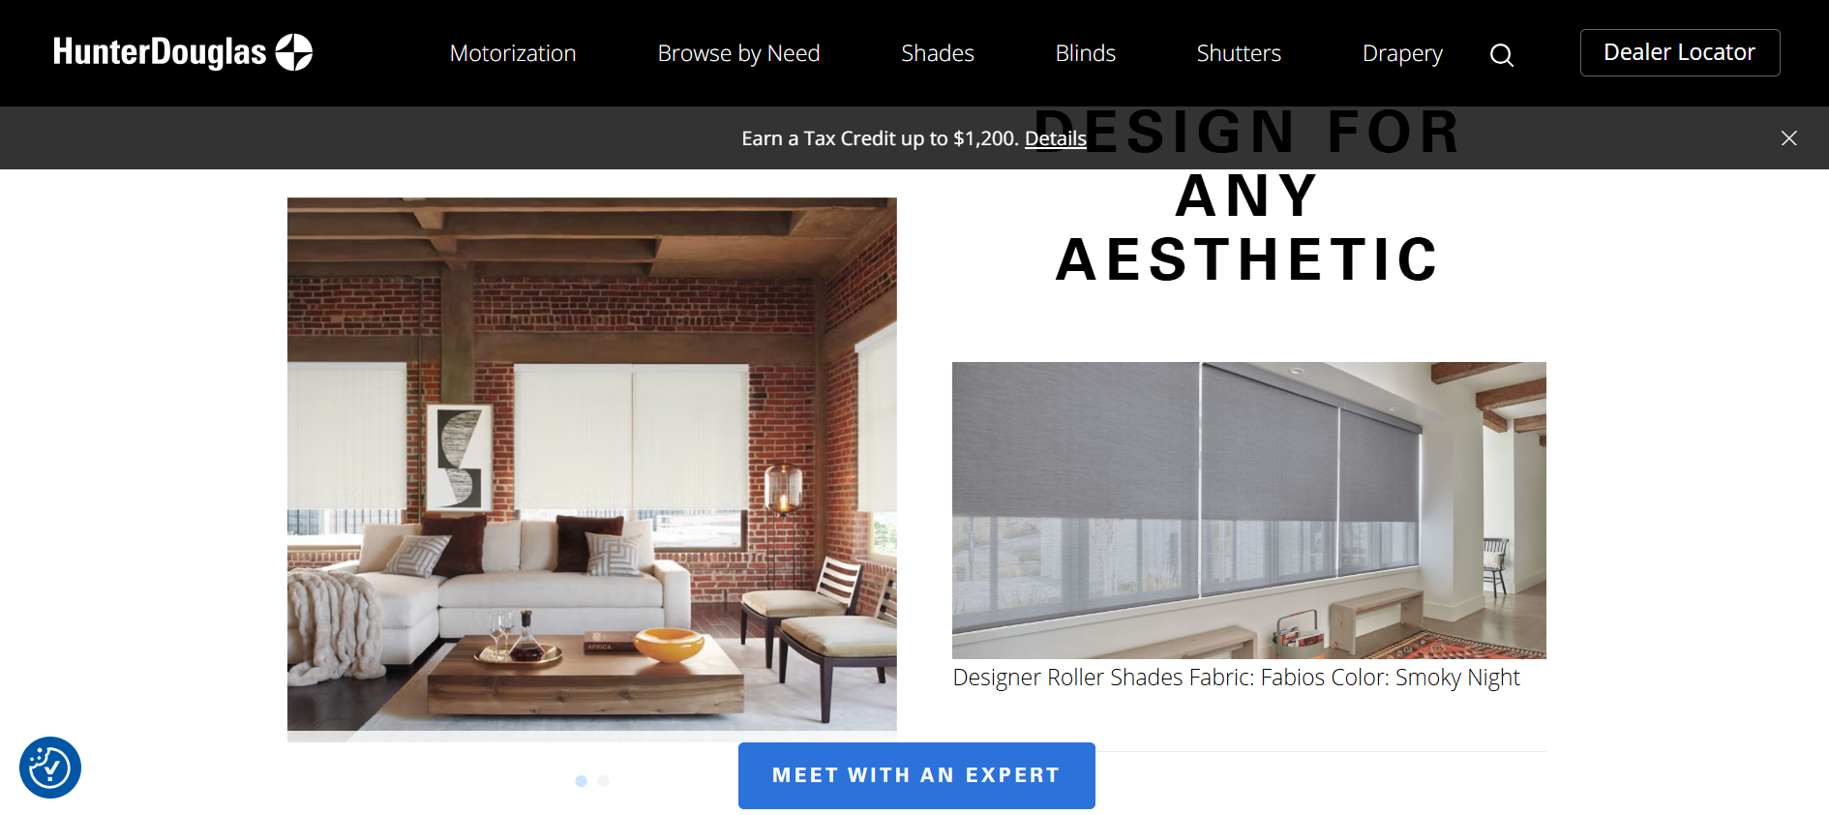Click the Designer Roller Shades caption

tap(1236, 678)
